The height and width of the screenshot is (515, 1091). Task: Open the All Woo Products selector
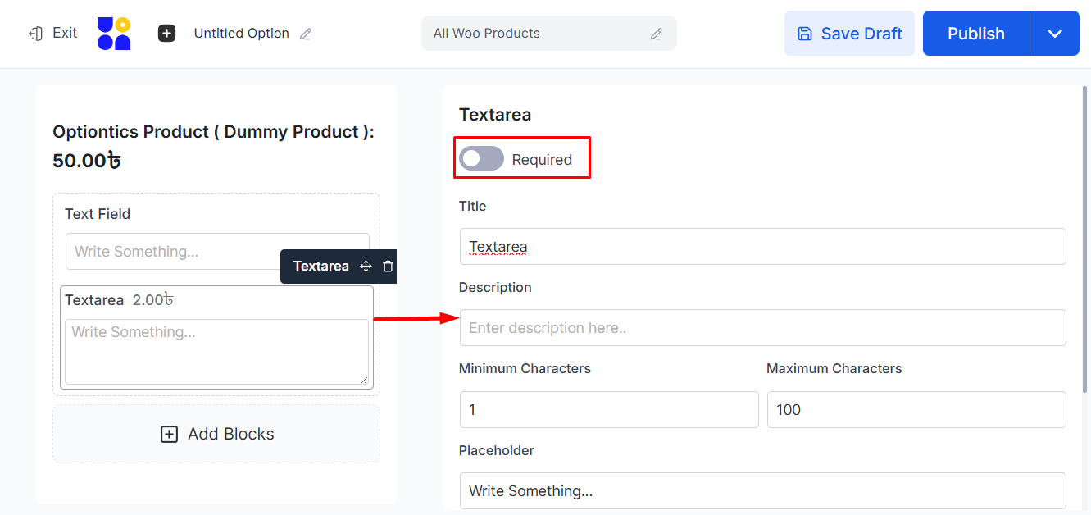tap(541, 34)
